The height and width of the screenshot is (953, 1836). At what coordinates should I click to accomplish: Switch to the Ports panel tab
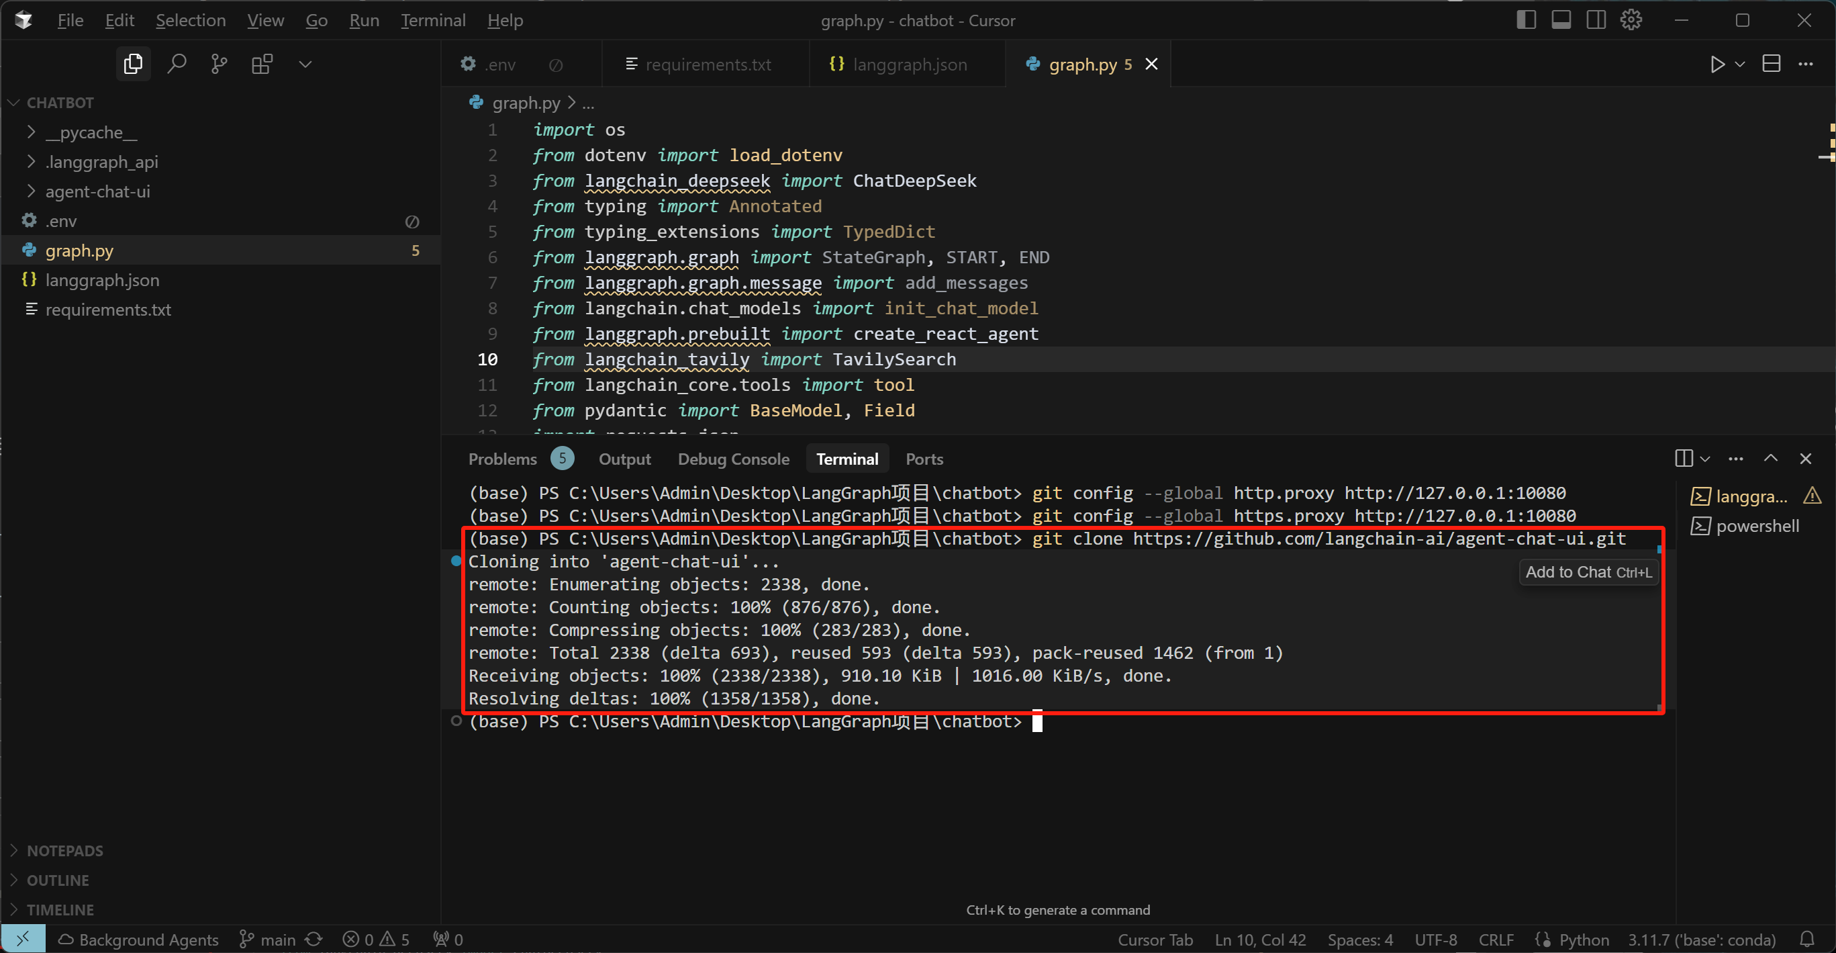point(924,458)
